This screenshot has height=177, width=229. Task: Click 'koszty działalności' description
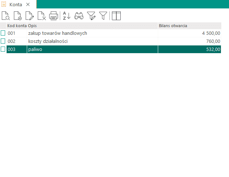click(x=48, y=41)
